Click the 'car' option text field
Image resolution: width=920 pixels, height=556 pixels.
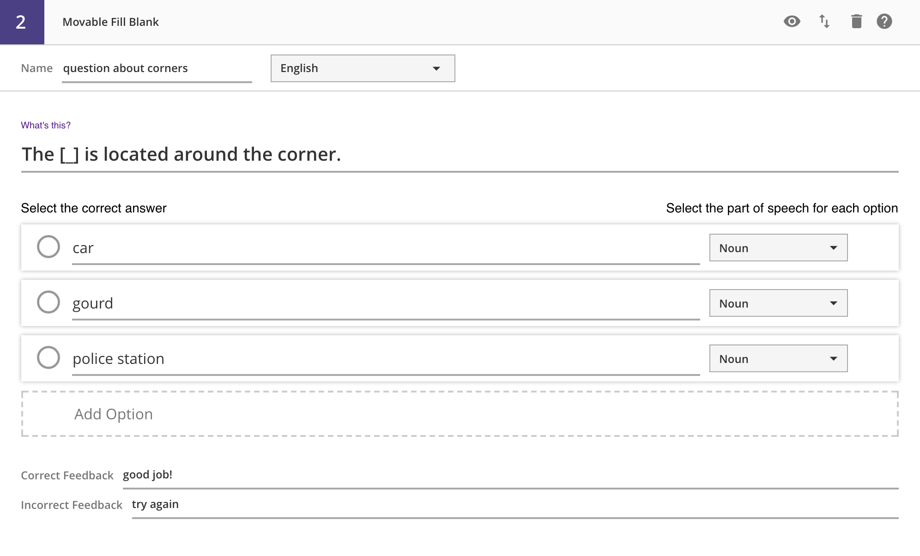[x=386, y=248]
